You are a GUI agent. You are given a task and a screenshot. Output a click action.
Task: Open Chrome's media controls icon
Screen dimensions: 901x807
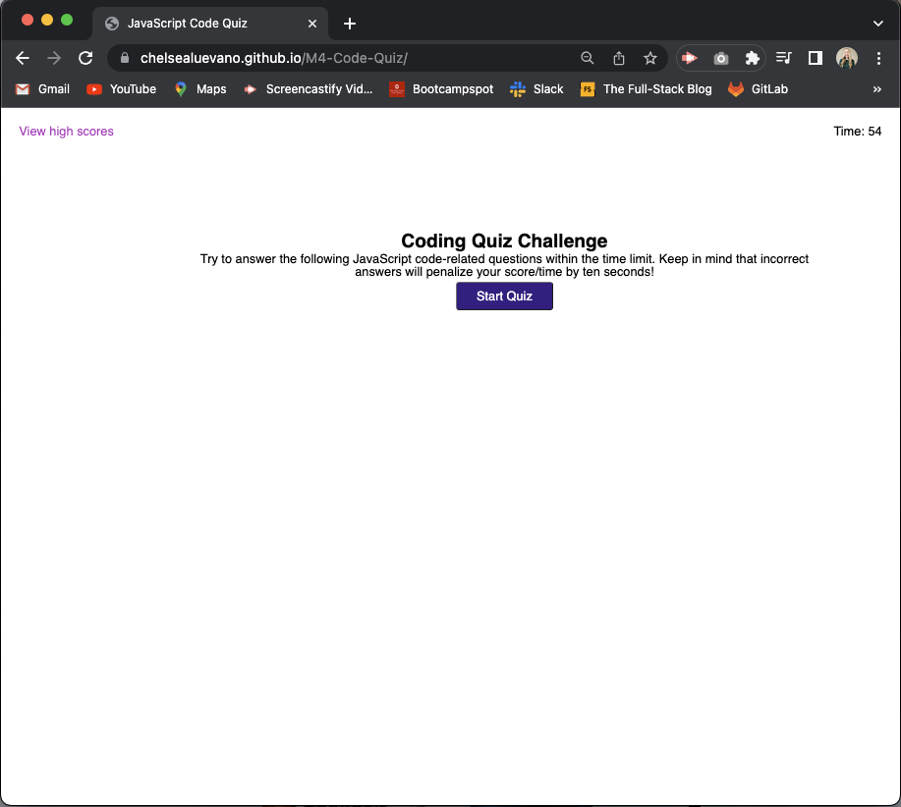pyautogui.click(x=783, y=58)
